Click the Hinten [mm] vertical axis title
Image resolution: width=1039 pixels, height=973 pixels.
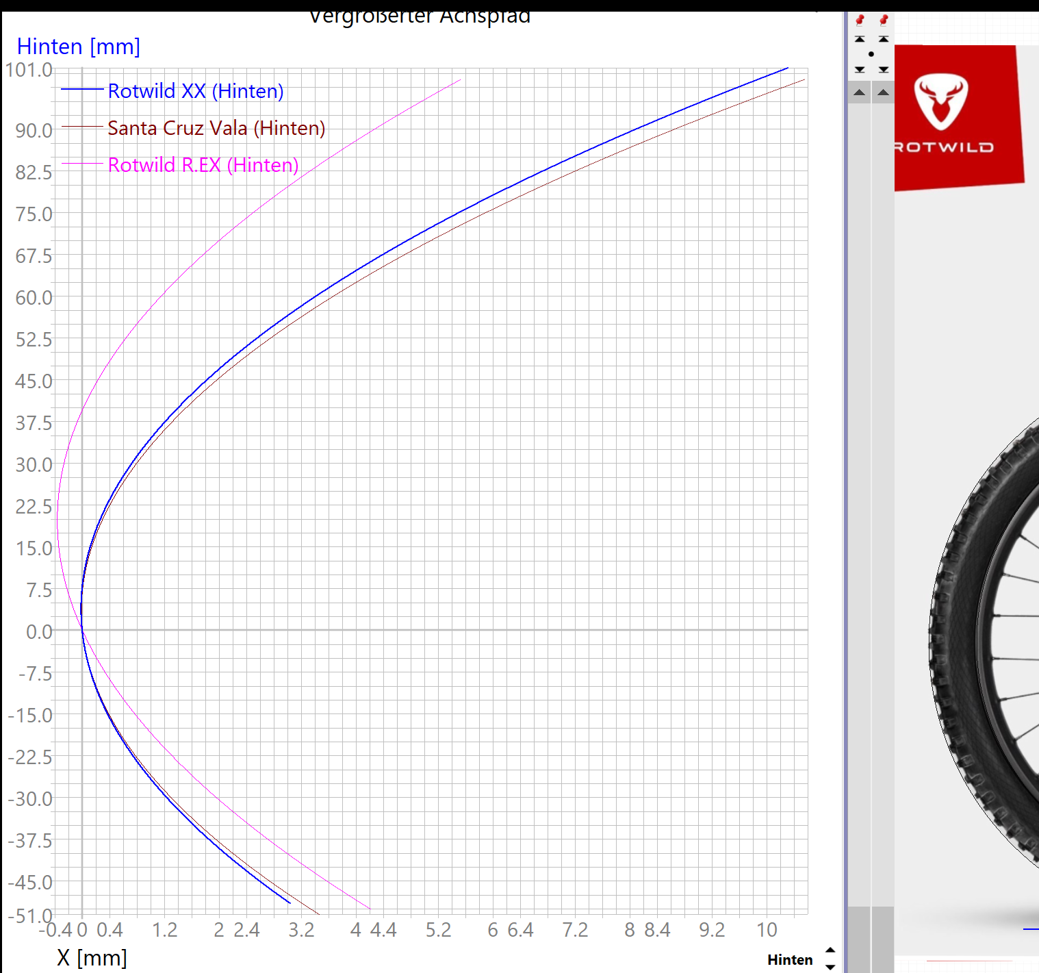click(x=79, y=47)
